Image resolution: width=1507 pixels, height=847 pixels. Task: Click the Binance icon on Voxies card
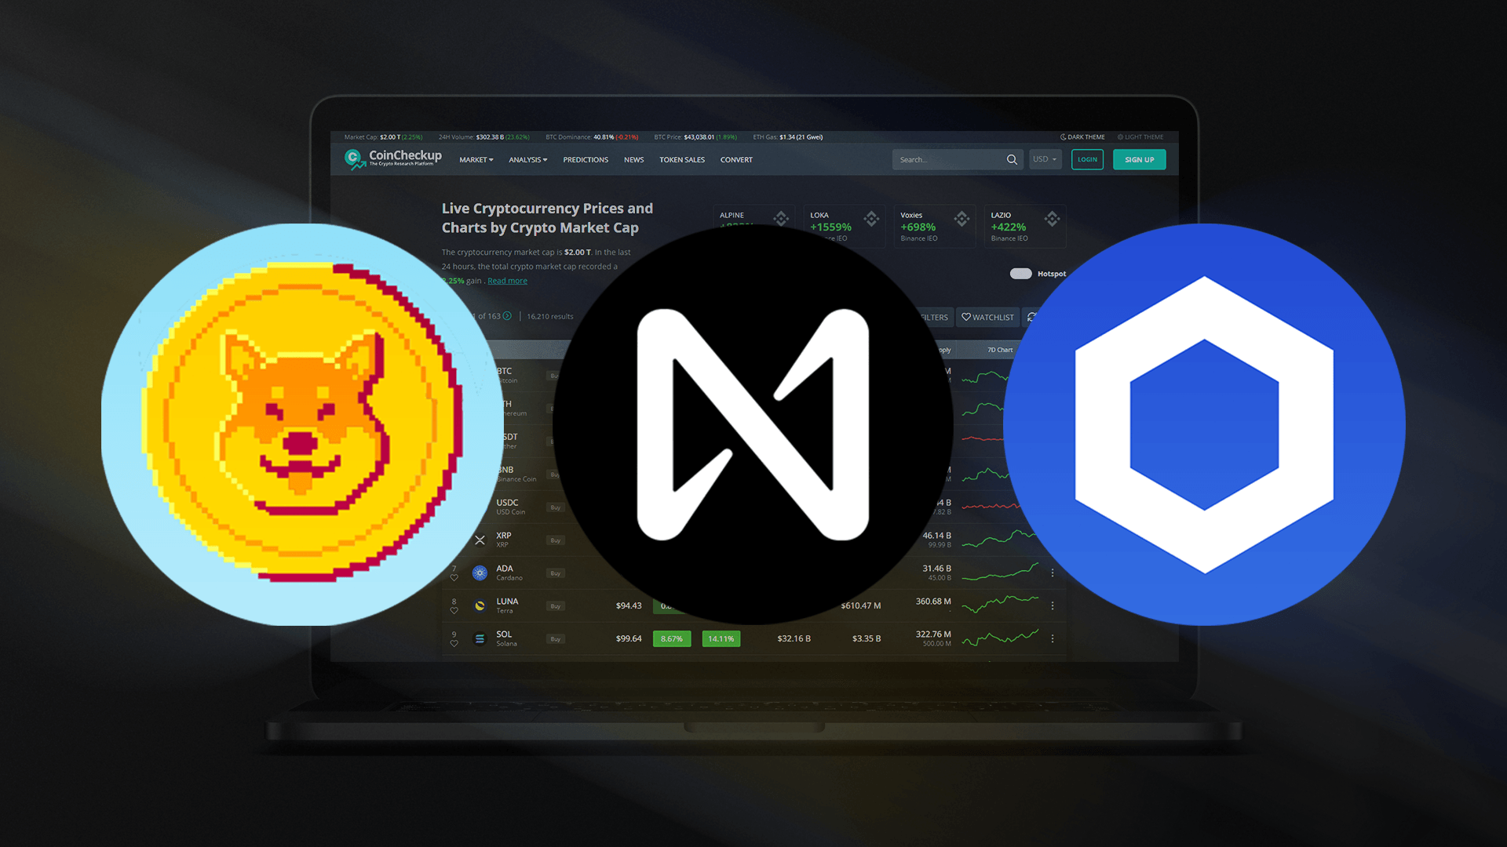pos(961,218)
